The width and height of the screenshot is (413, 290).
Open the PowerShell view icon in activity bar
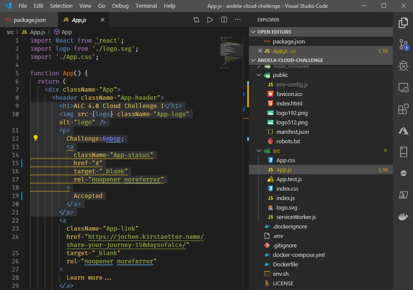[403, 195]
